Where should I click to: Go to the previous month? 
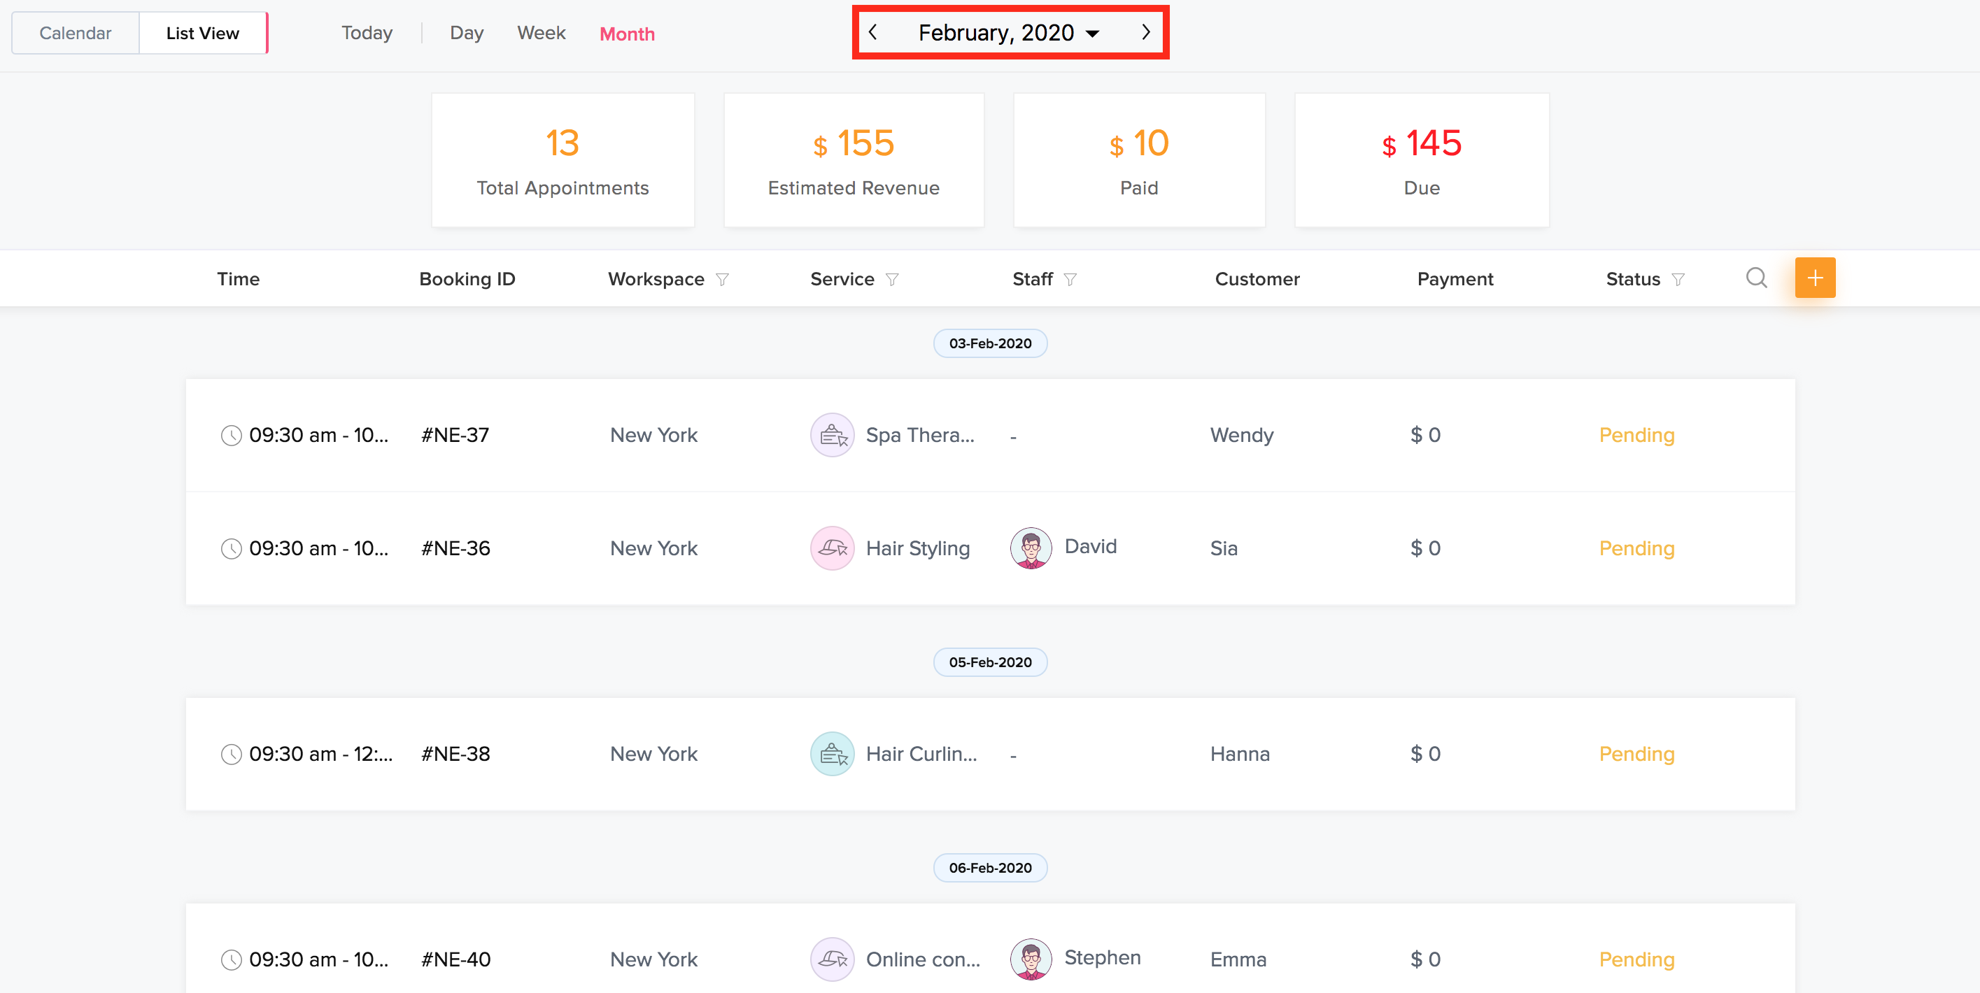872,32
